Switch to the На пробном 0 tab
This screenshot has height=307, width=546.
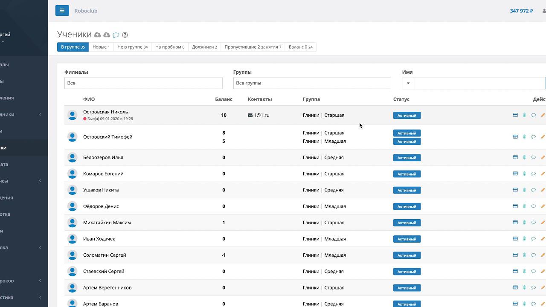click(x=170, y=47)
